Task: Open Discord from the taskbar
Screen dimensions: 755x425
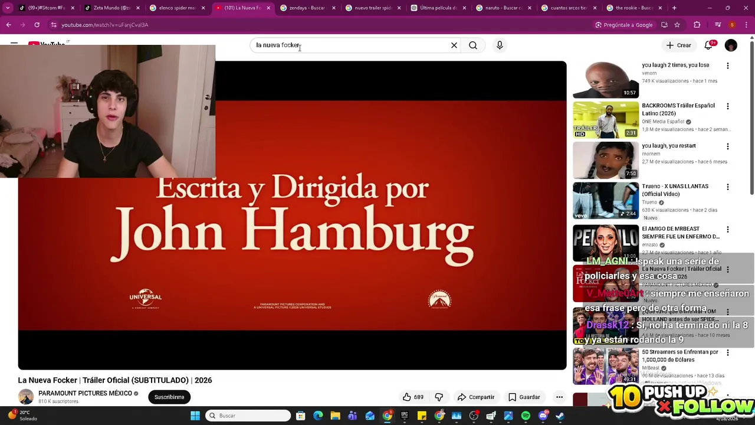Action: 543,416
